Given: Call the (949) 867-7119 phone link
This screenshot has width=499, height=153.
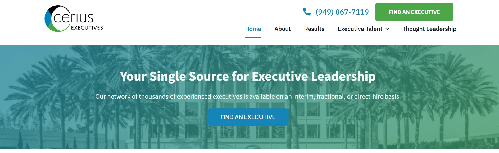Looking at the screenshot, I should (342, 12).
